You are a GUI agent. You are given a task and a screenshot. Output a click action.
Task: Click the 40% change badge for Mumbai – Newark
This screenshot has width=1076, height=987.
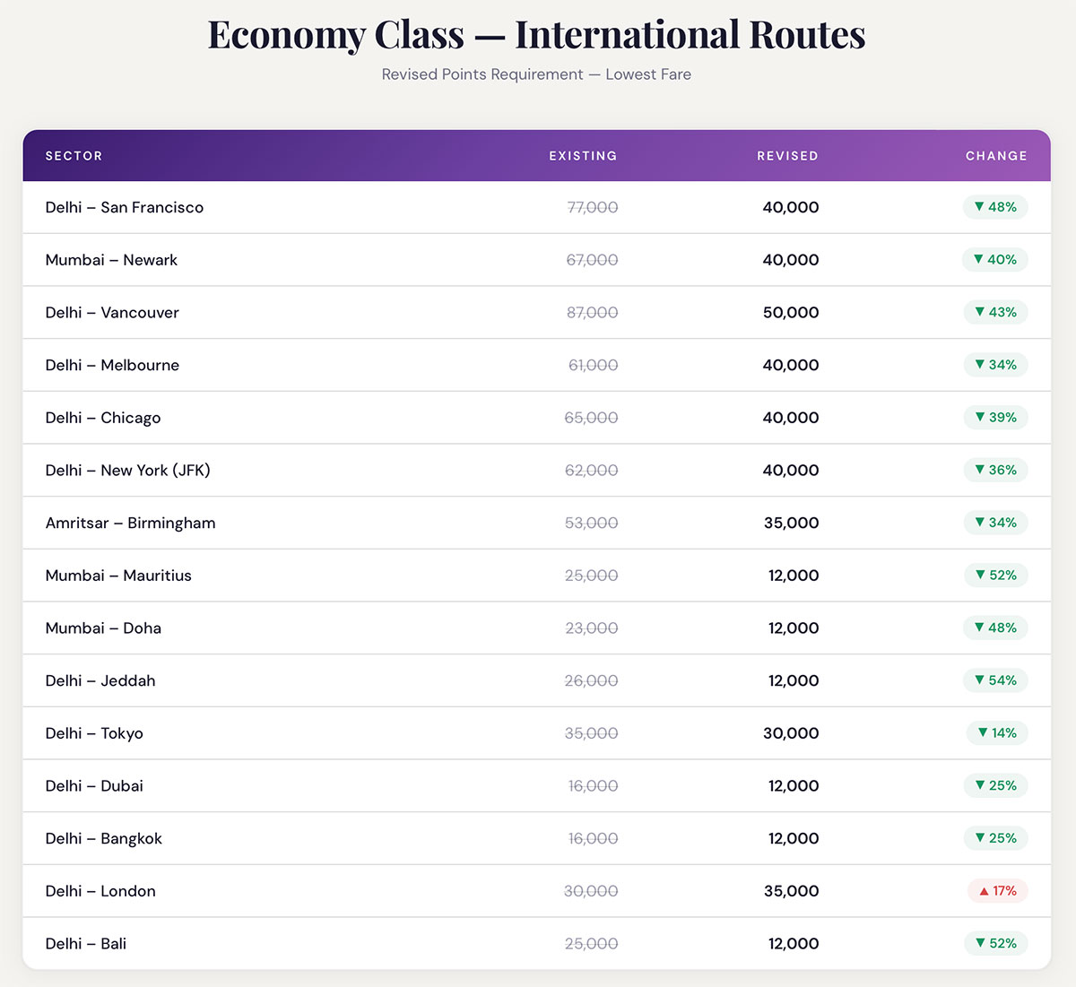click(x=995, y=260)
